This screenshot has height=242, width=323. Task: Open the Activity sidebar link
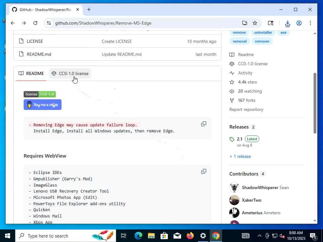point(241,73)
